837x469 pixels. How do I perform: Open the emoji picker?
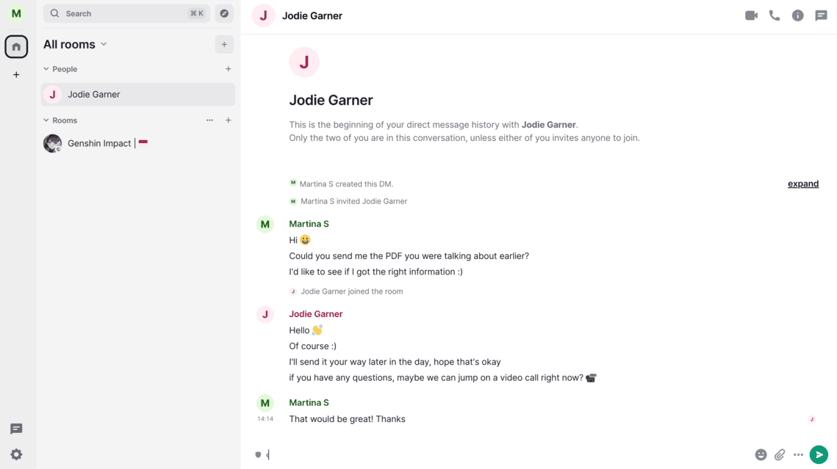tap(761, 455)
